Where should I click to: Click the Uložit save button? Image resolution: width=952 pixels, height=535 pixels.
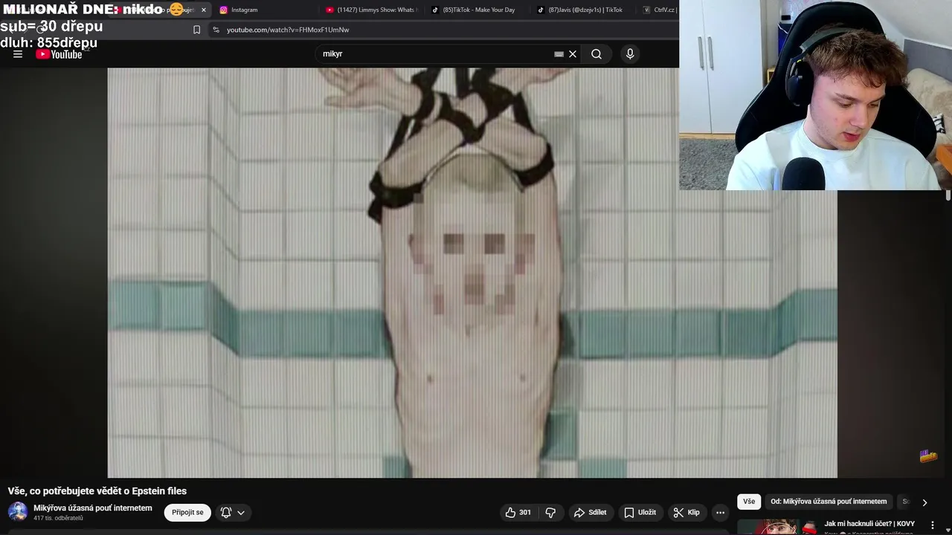(640, 512)
